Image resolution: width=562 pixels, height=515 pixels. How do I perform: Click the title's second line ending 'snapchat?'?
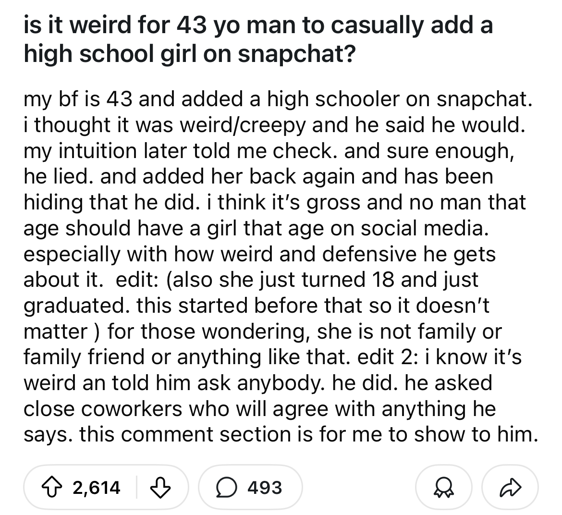point(190,54)
